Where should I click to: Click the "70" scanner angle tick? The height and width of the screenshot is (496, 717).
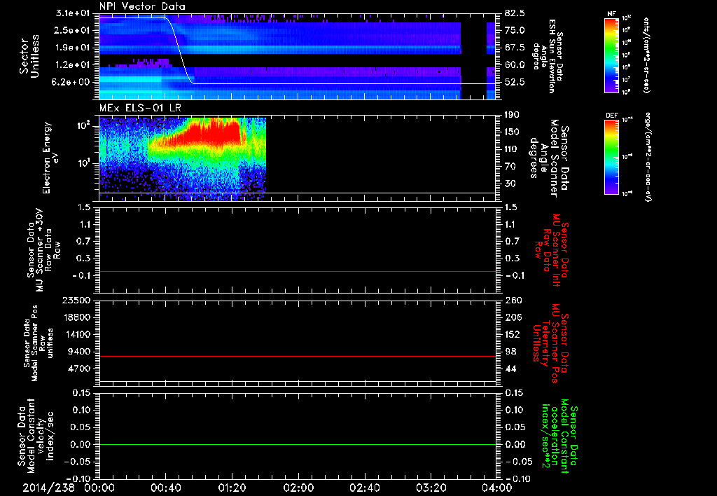[510, 167]
